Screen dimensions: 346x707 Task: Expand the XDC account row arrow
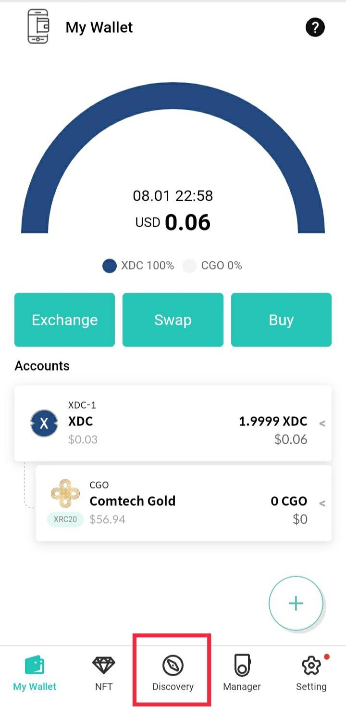point(322,424)
